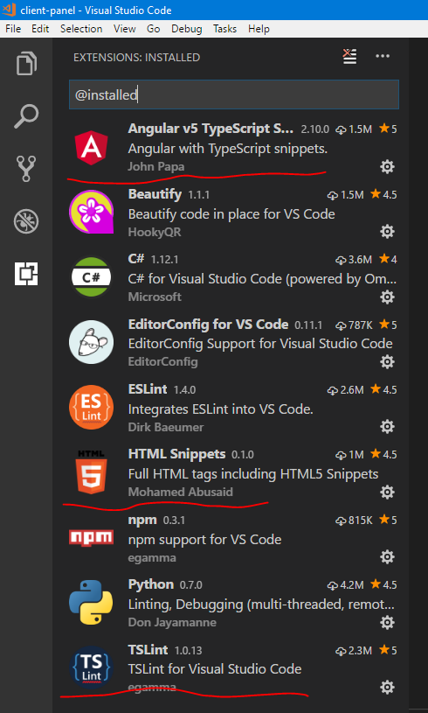
Task: Click the EditorConfig extension mouse logo
Action: (91, 342)
